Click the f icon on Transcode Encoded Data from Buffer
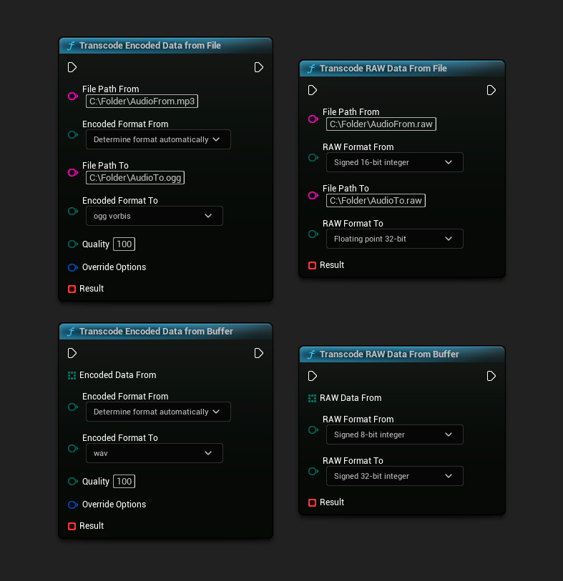 click(71, 331)
